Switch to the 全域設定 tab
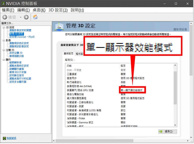Screen dimensions: 194x144 (68, 54)
